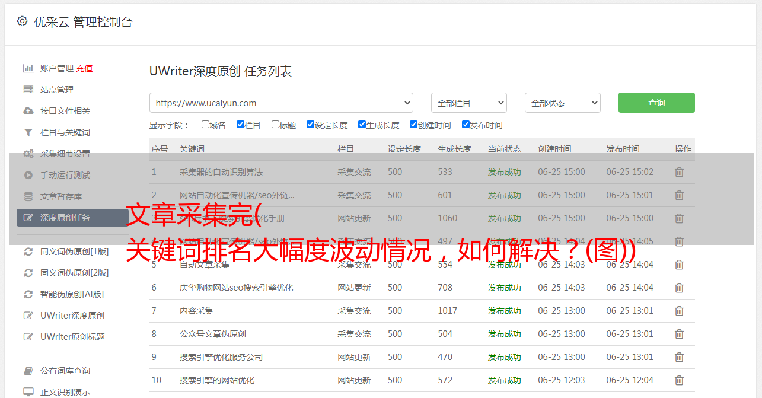The width and height of the screenshot is (762, 398).
Task: Enable the 域名 display field checkbox
Action: pyautogui.click(x=205, y=125)
